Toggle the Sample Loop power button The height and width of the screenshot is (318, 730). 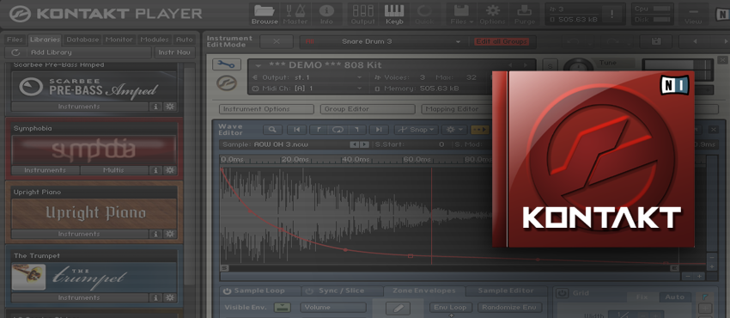pyautogui.click(x=227, y=291)
